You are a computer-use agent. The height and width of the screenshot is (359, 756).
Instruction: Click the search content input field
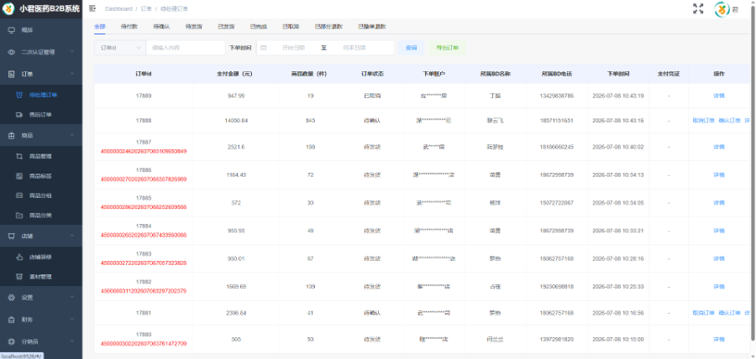[186, 48]
